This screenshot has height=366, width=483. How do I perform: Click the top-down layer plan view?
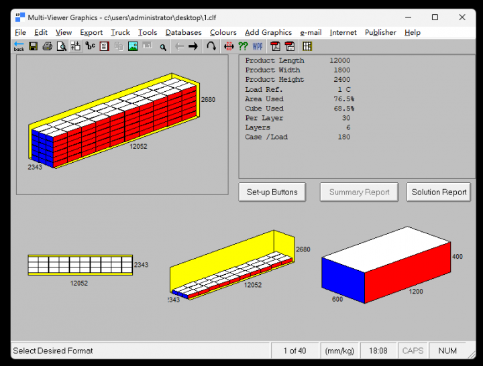pyautogui.click(x=80, y=265)
